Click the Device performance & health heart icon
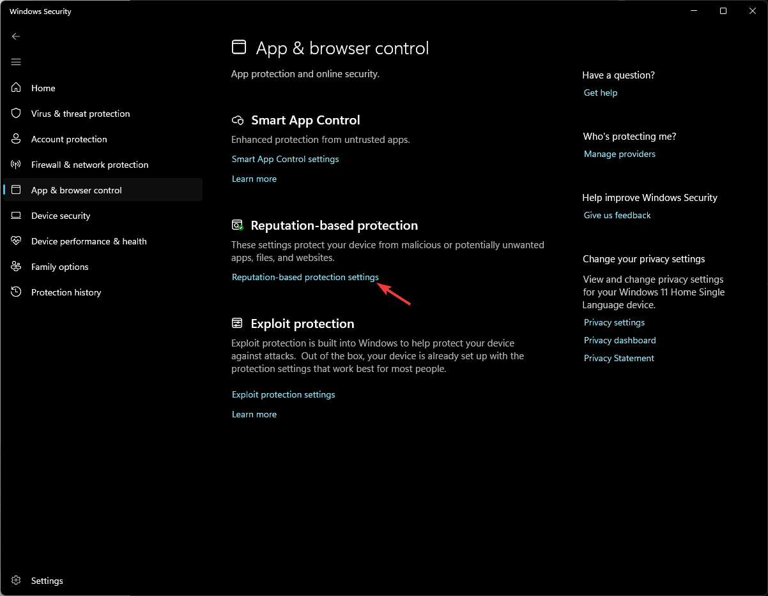The width and height of the screenshot is (768, 596). click(17, 241)
